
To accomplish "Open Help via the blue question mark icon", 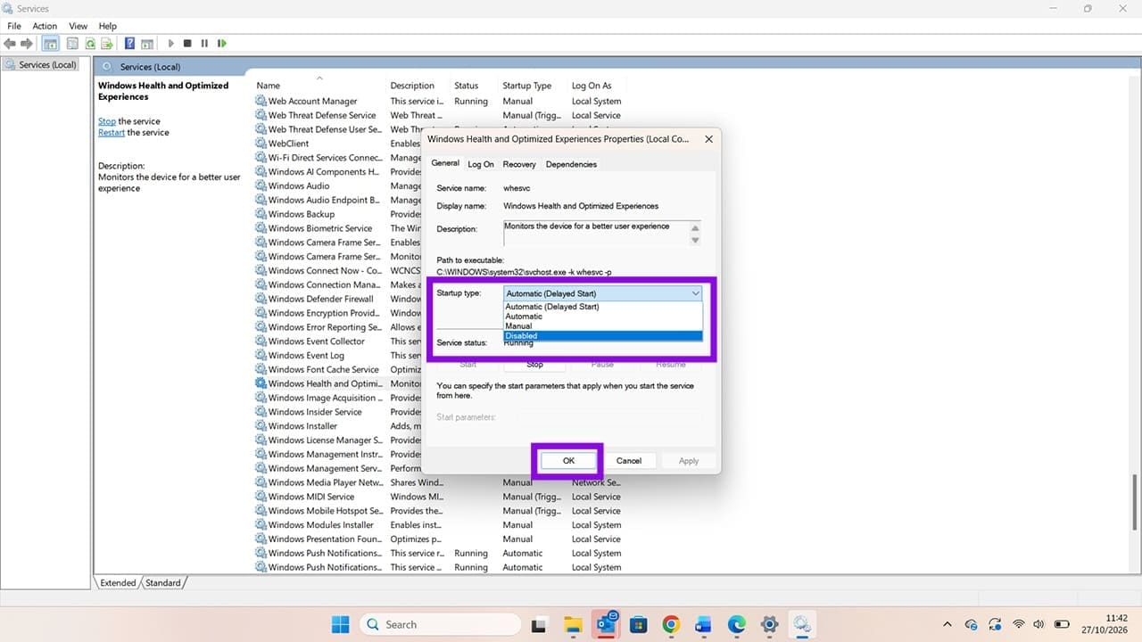I will coord(130,43).
